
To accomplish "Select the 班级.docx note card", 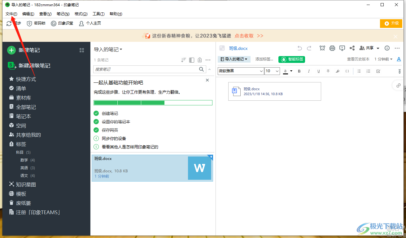I will pyautogui.click(x=152, y=168).
